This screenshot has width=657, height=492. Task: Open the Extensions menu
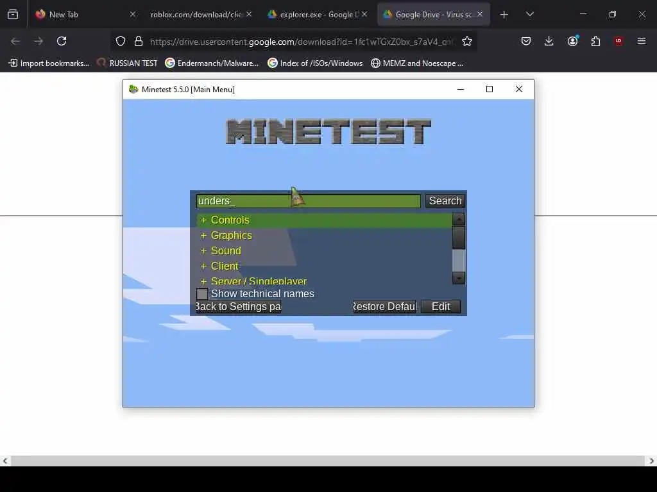[x=595, y=41]
